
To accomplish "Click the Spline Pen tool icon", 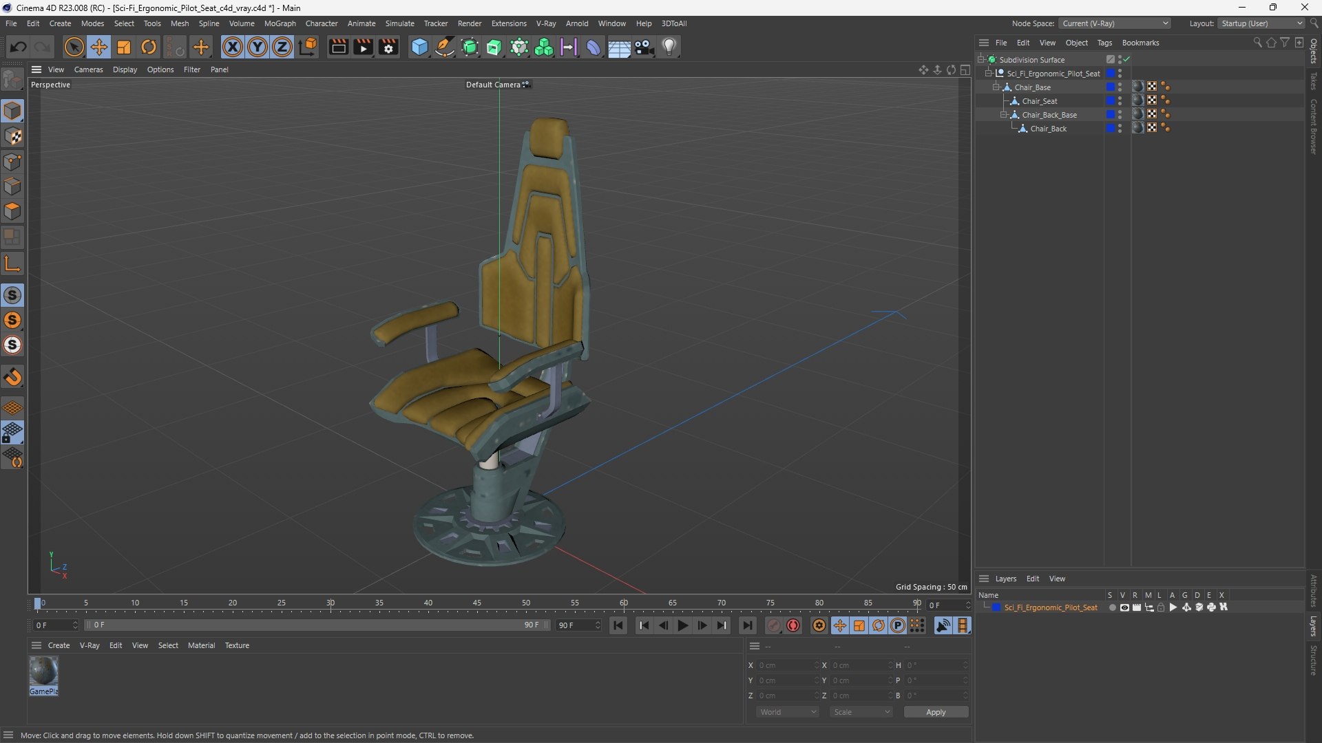I will 445,47.
